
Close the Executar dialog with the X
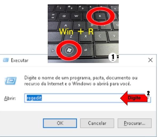pos(150,60)
